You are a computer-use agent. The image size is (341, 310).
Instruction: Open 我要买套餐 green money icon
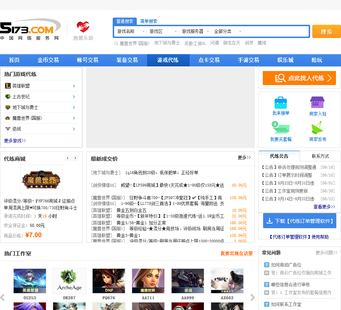pos(281,127)
